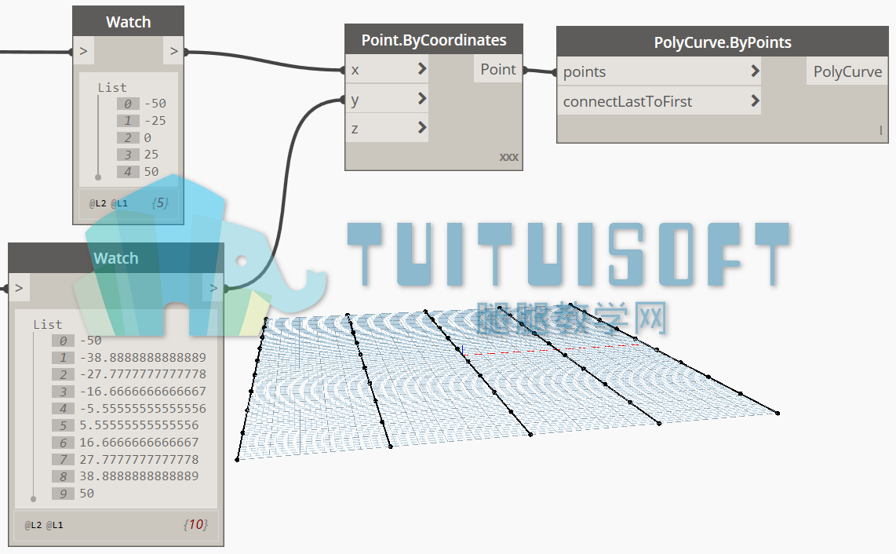Expand the points port chevron on PolyCurve.ByPoints
The image size is (896, 554).
754,71
